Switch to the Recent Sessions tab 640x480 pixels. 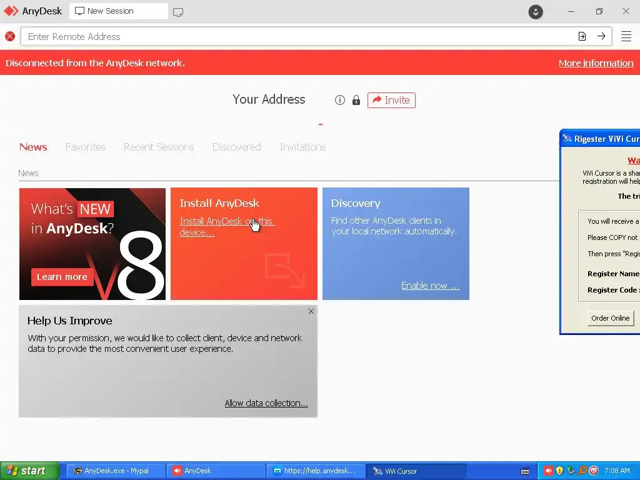point(159,147)
